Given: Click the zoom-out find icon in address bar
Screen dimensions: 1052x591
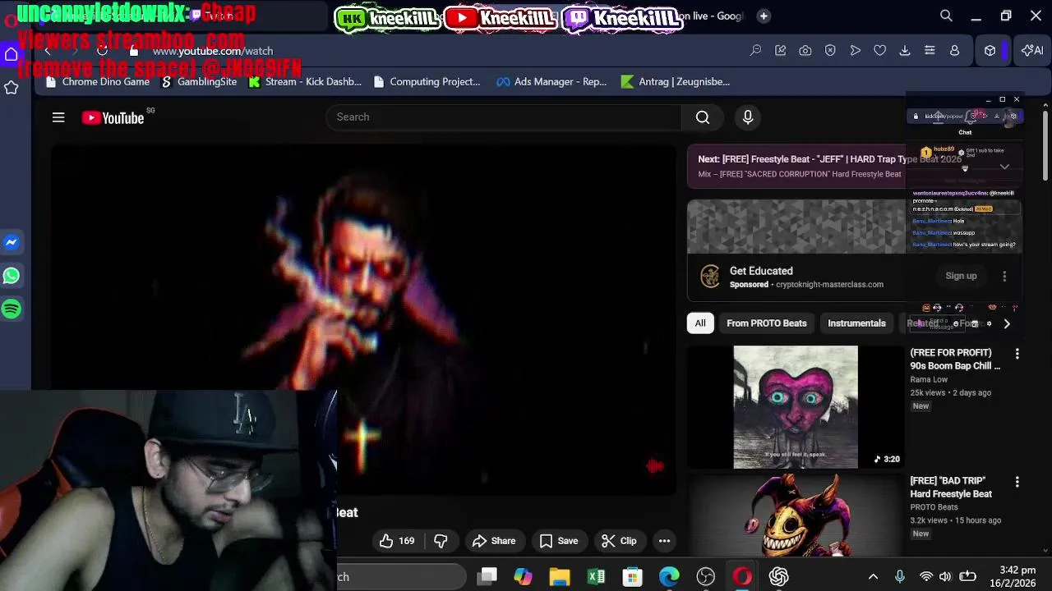Looking at the screenshot, I should [x=755, y=51].
